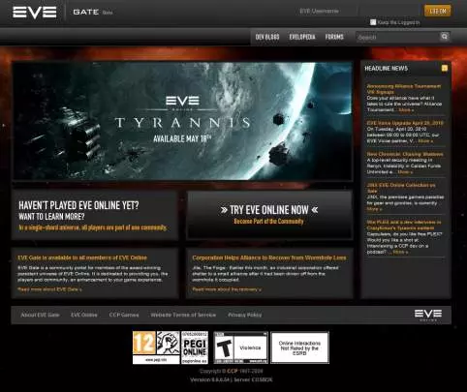Click the GATE beta title link
The image size is (467, 392).
click(x=93, y=13)
